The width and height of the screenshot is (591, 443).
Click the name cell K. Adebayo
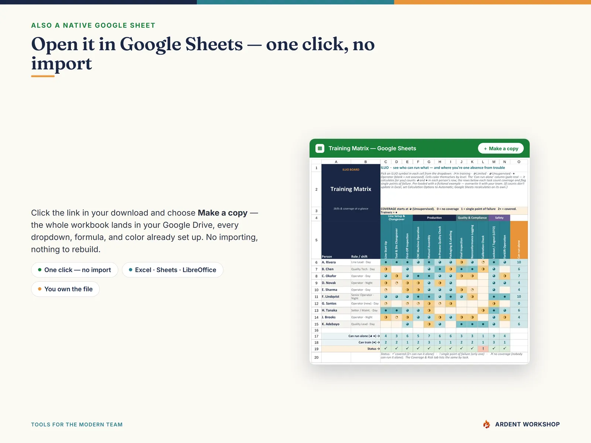pyautogui.click(x=336, y=324)
